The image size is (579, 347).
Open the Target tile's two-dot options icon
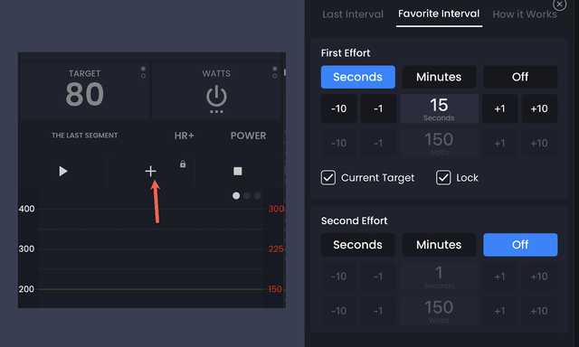click(x=143, y=72)
